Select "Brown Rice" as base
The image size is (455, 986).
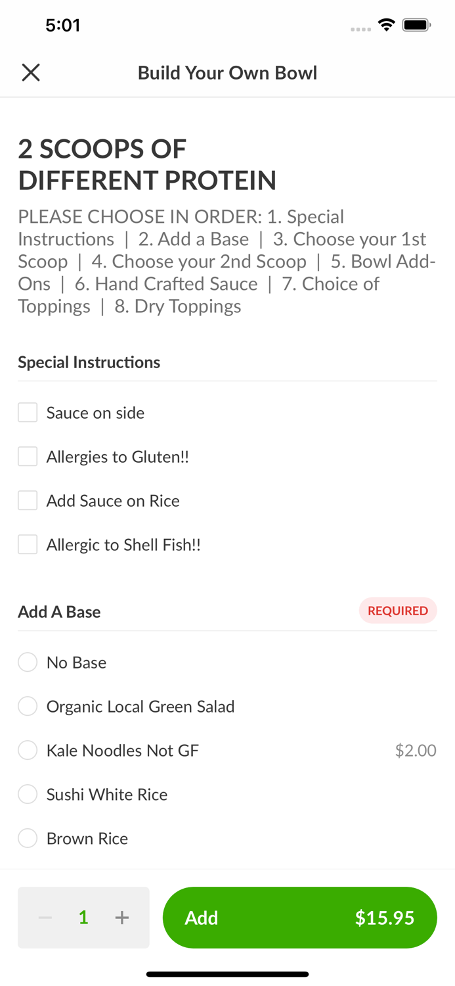point(27,838)
